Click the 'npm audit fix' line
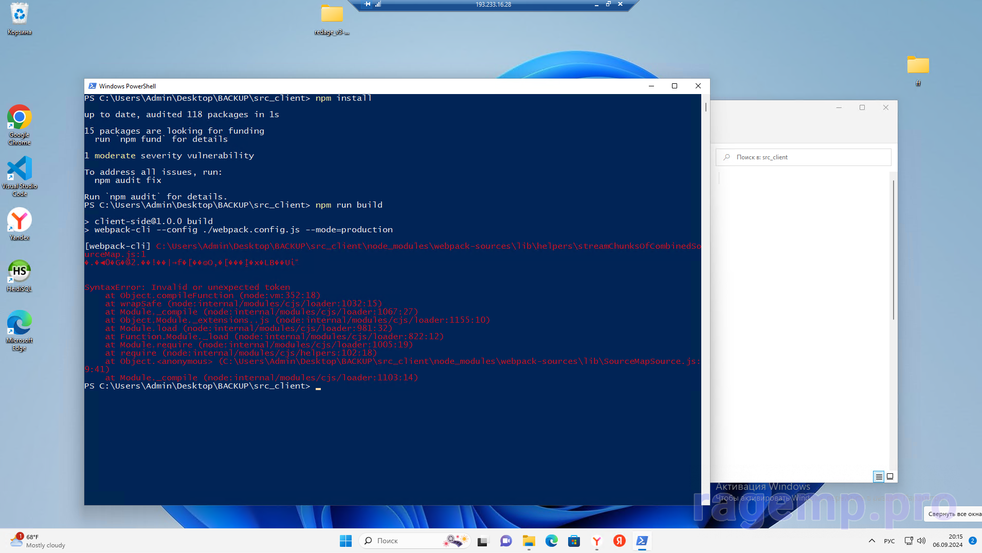Image resolution: width=982 pixels, height=553 pixels. (128, 180)
